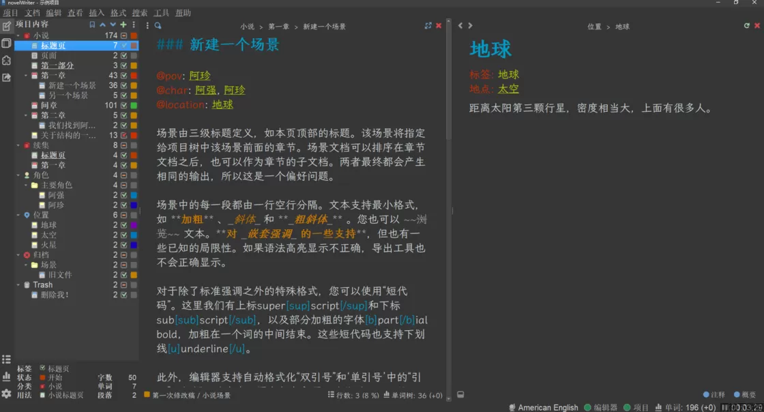Open search magnifier in editor header
Screen dimensions: 764x412
(x=158, y=25)
